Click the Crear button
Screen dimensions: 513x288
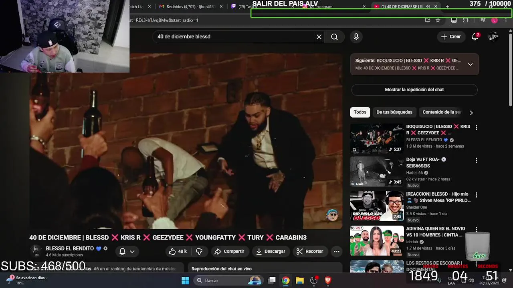click(451, 37)
